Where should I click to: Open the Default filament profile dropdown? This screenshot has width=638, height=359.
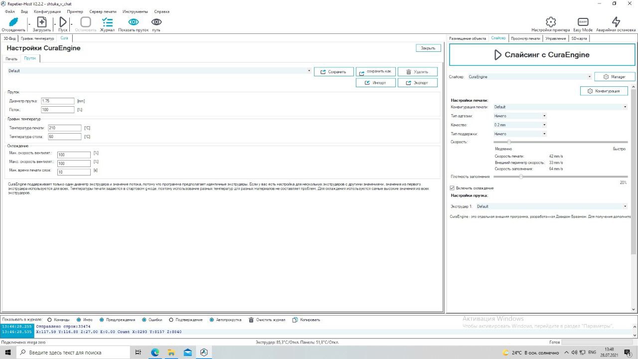tap(159, 71)
